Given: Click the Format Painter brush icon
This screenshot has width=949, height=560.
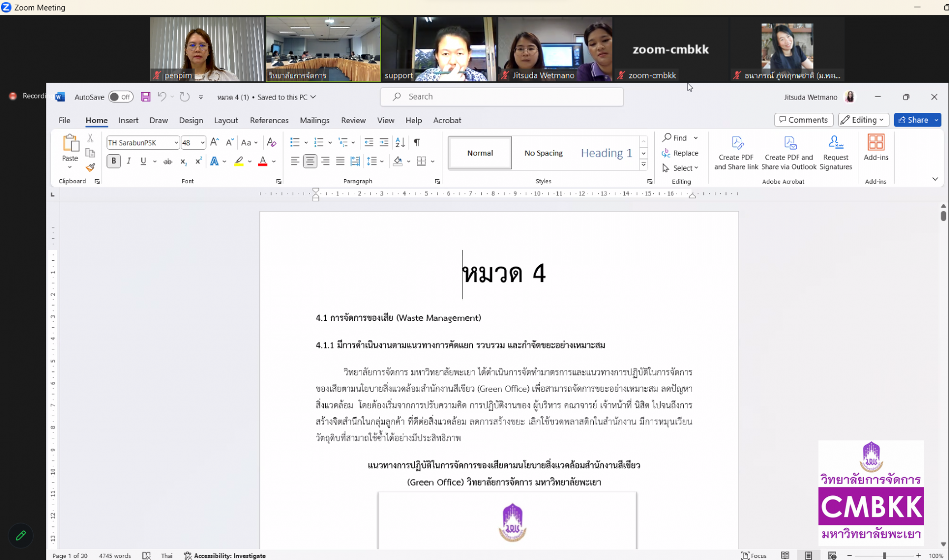Looking at the screenshot, I should tap(90, 168).
